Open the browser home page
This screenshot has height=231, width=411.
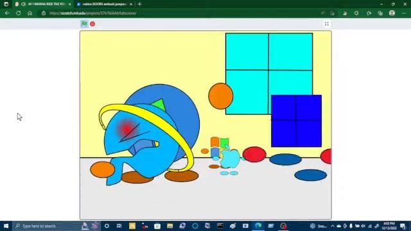[x=30, y=13]
